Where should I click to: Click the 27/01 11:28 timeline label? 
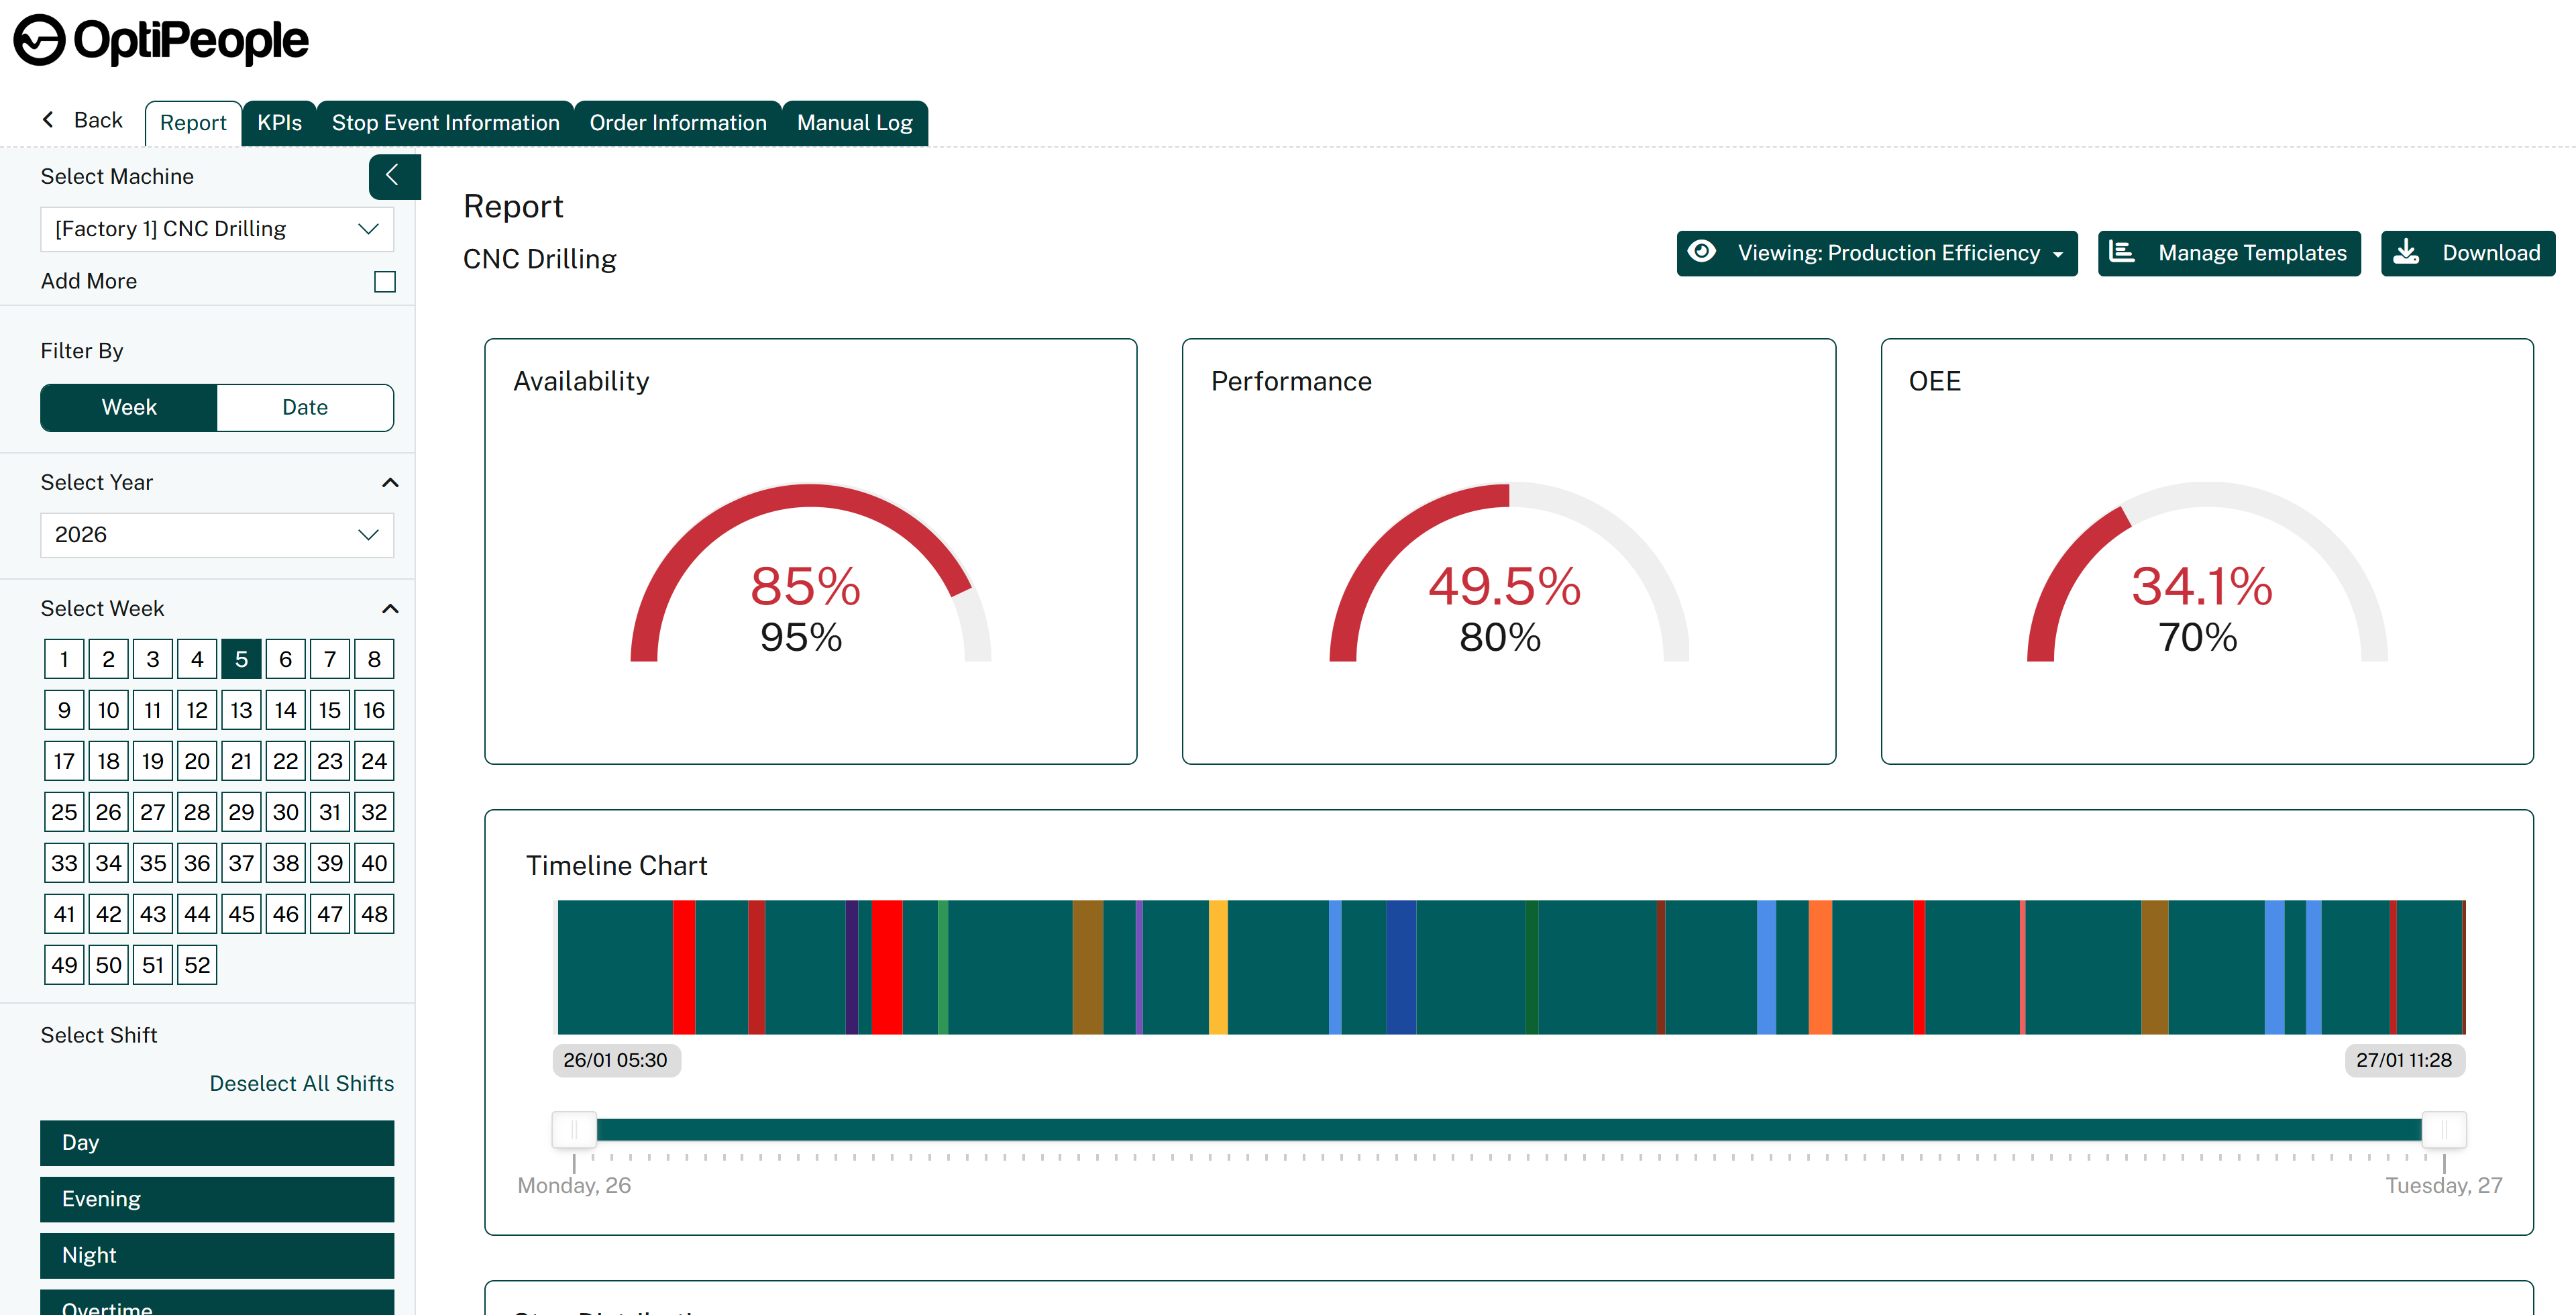(x=2404, y=1060)
